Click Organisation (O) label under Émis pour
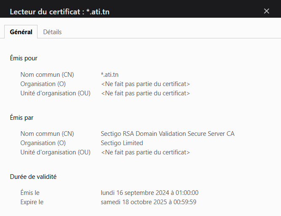This screenshot has width=281, height=216. click(x=43, y=84)
